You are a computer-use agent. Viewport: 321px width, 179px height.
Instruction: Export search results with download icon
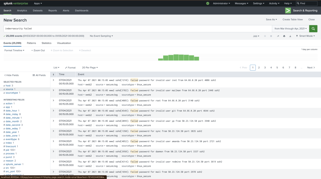tap(290, 36)
